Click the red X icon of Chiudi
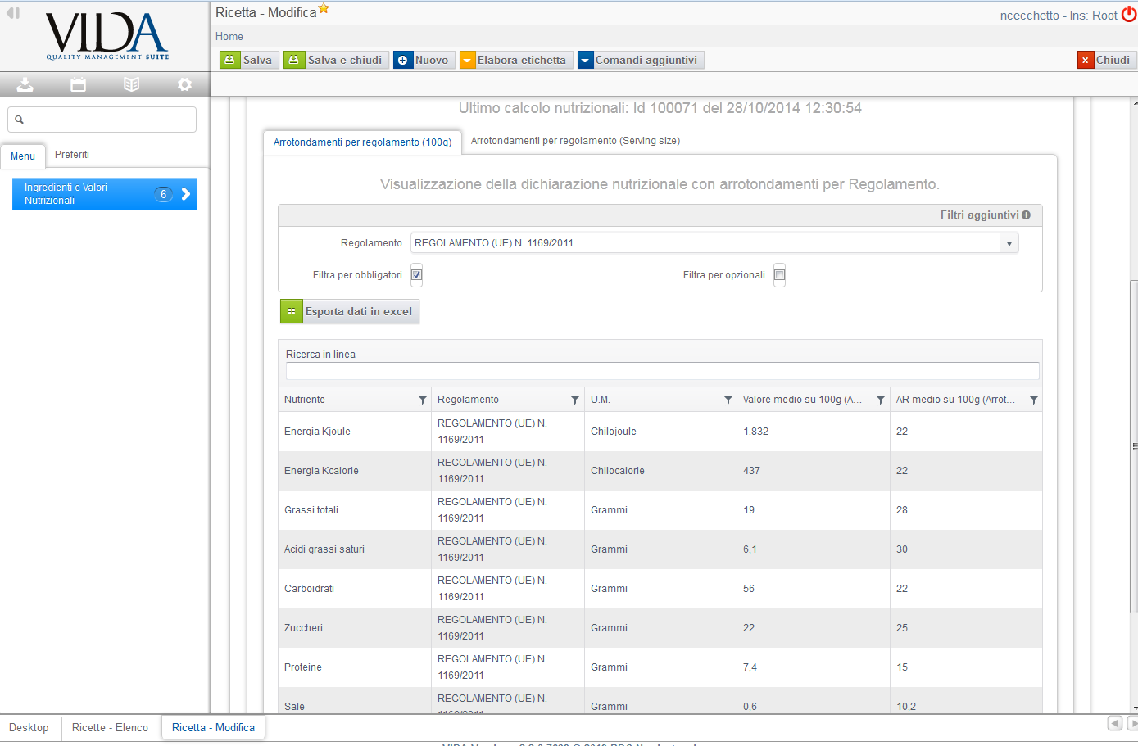Viewport: 1138px width, 746px height. click(x=1086, y=60)
